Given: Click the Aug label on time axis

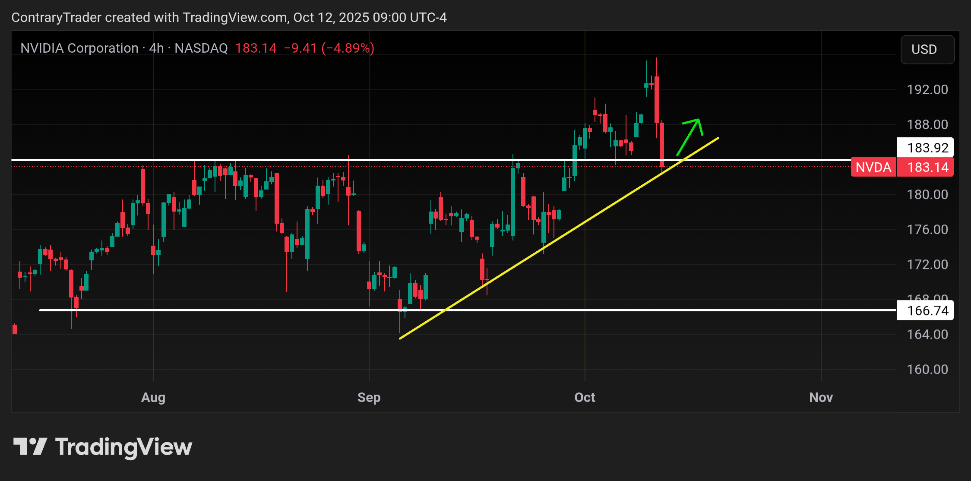Looking at the screenshot, I should tap(153, 397).
